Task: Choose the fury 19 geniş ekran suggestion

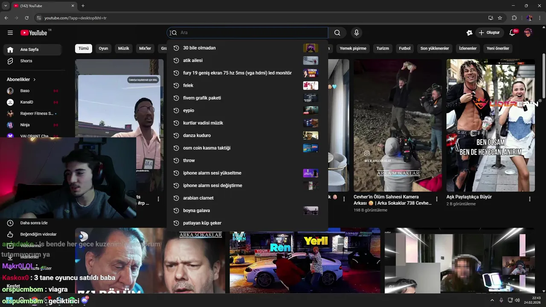Action: pyautogui.click(x=247, y=73)
